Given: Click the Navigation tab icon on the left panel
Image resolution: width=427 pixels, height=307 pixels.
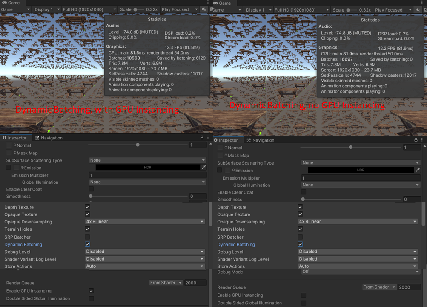Looking at the screenshot, I should (x=37, y=138).
